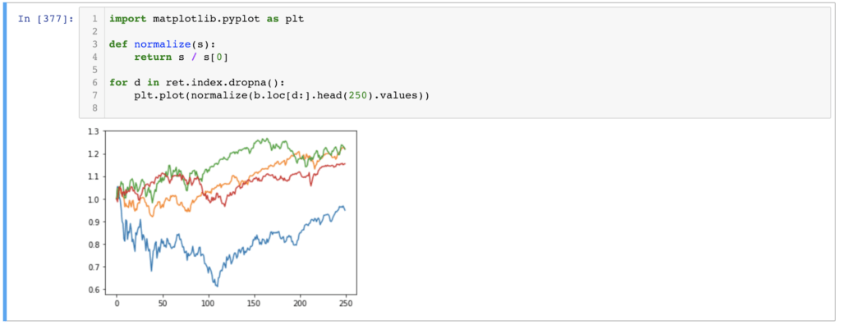Click the output line chart image
The width and height of the screenshot is (841, 325).
222,219
